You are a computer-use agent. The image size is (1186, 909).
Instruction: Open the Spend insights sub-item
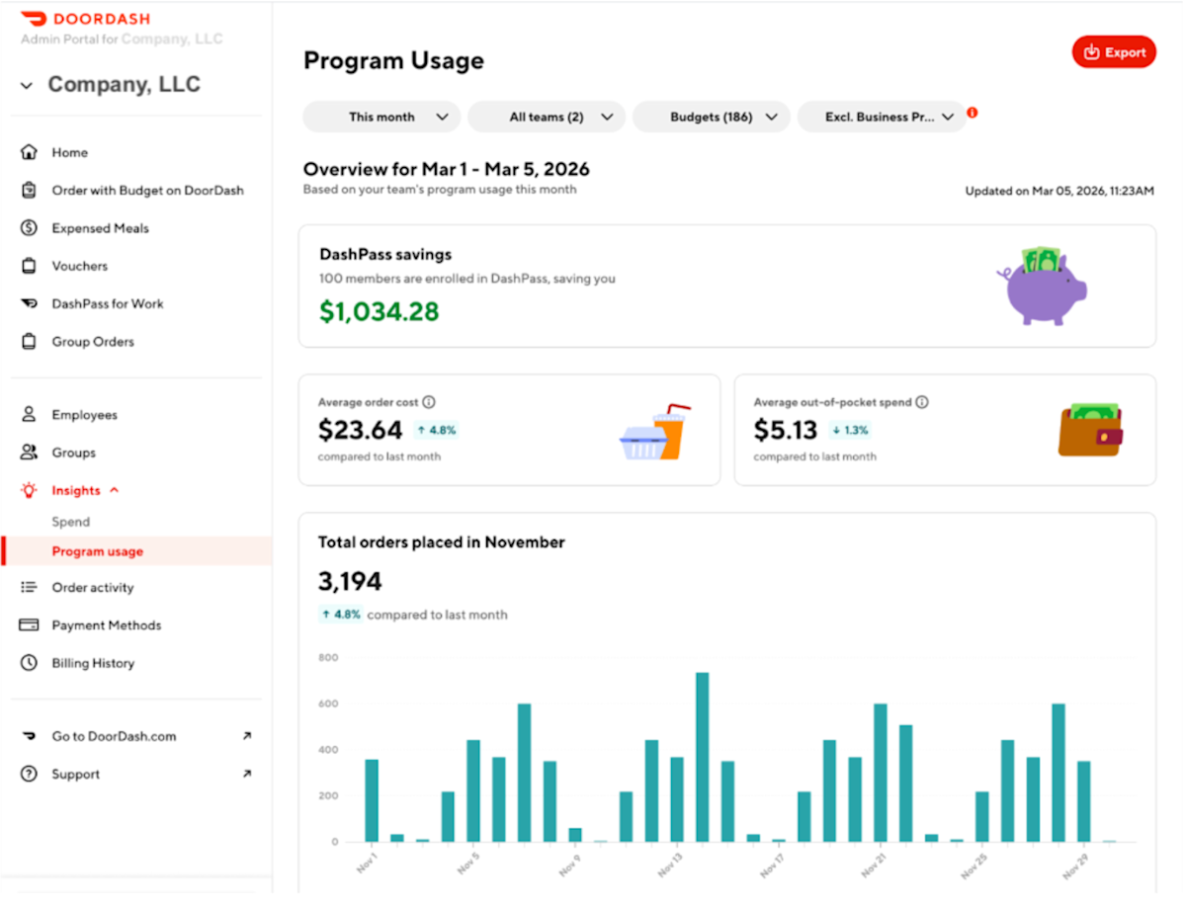click(71, 522)
